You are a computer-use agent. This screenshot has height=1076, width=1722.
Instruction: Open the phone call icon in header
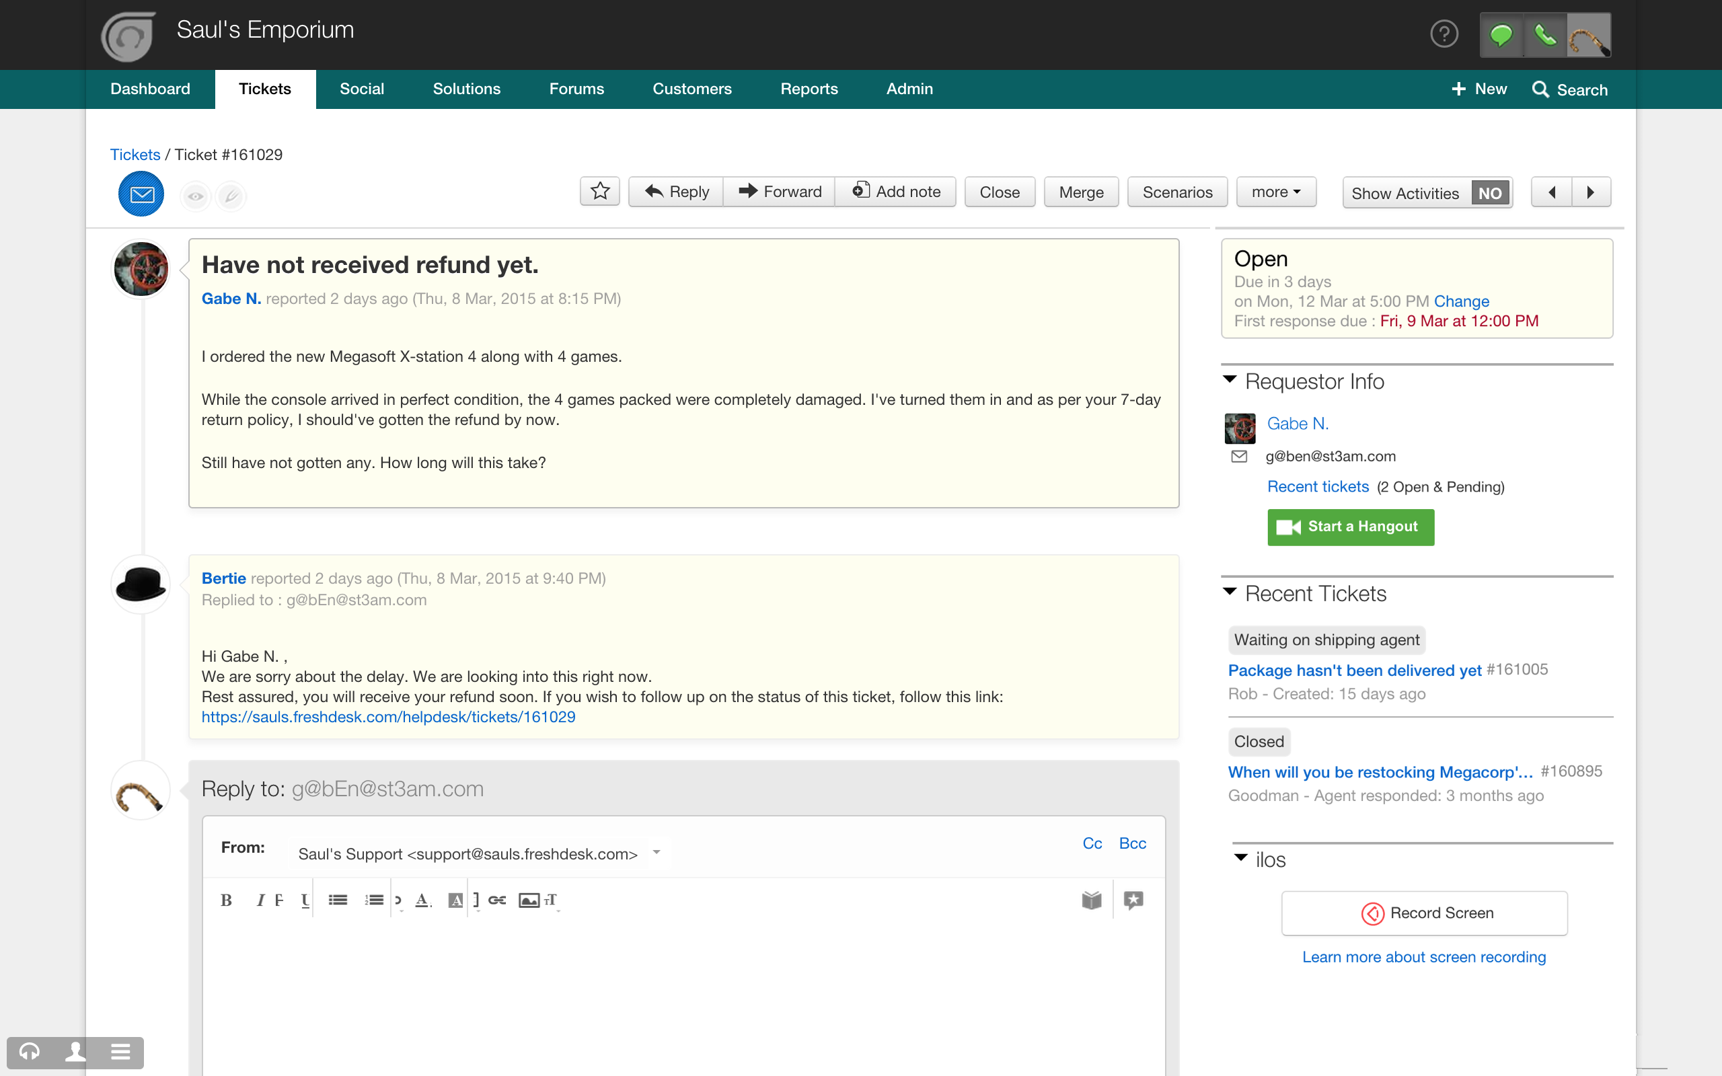1544,35
